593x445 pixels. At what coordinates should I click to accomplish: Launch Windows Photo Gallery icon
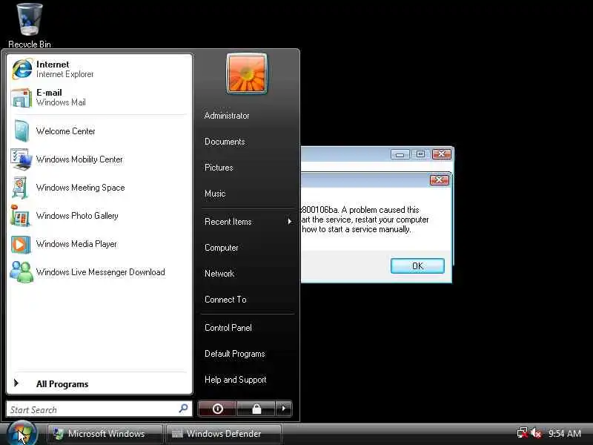pos(21,216)
